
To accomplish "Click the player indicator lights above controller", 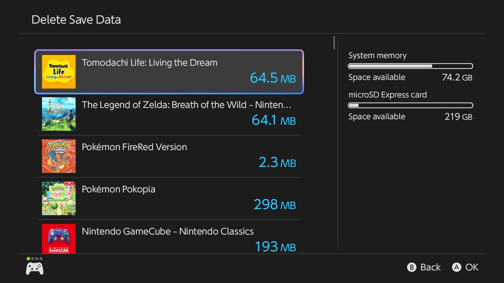I will [35, 259].
